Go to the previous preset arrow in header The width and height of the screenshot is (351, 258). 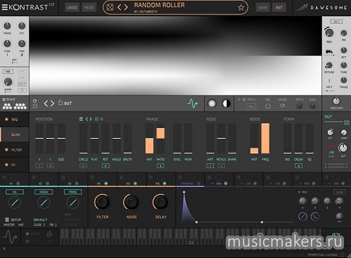(119, 7)
